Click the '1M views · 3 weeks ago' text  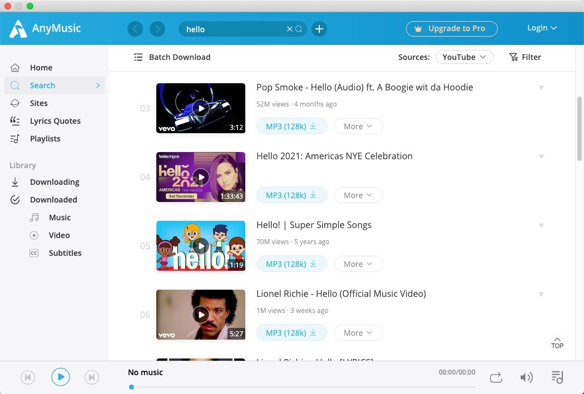(292, 310)
